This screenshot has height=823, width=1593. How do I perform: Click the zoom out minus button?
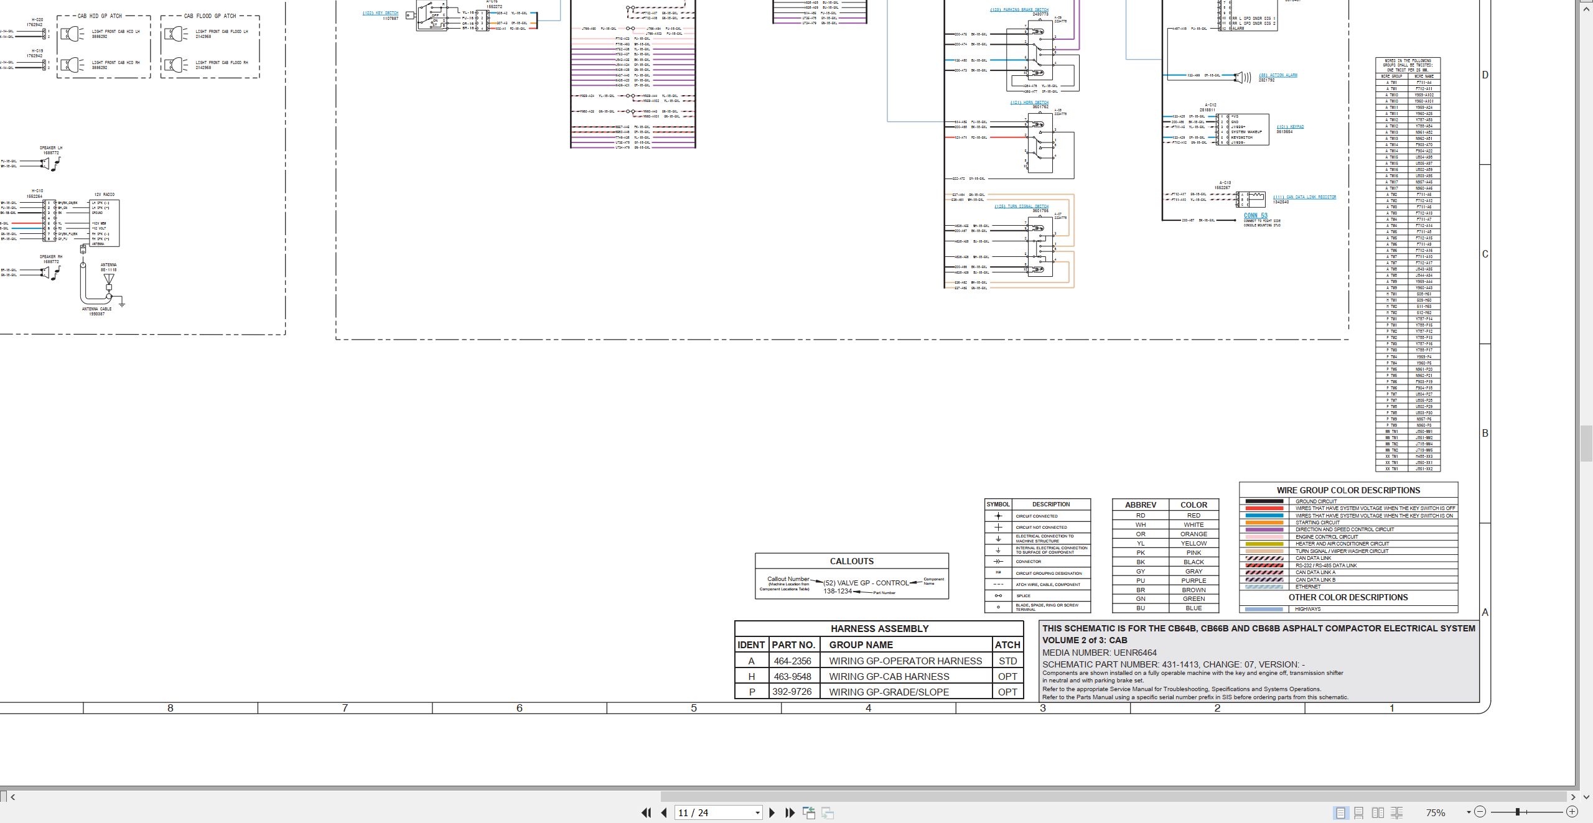pyautogui.click(x=1480, y=812)
